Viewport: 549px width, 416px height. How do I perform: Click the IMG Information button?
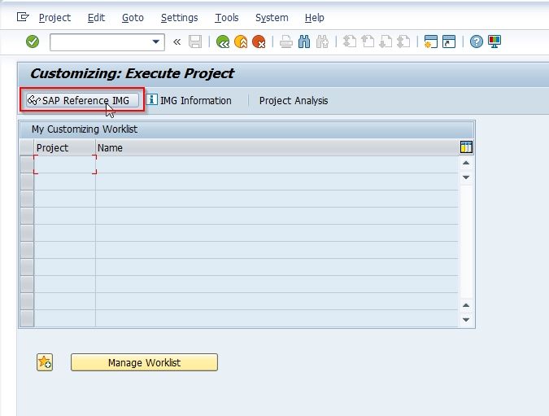coord(189,101)
